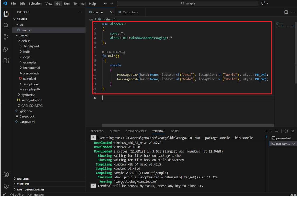Open the Accounts menu icon
Viewport: 297px width, 197px height.
(6, 175)
